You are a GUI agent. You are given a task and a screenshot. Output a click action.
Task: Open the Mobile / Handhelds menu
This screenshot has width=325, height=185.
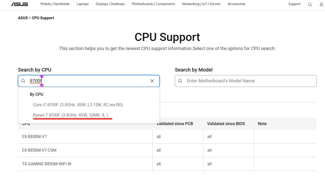click(55, 4)
